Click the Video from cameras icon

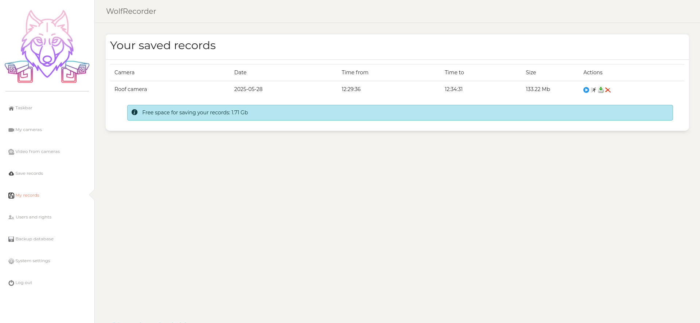tap(11, 152)
